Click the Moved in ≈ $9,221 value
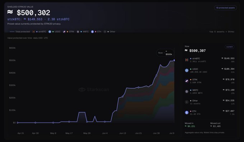 190,126
